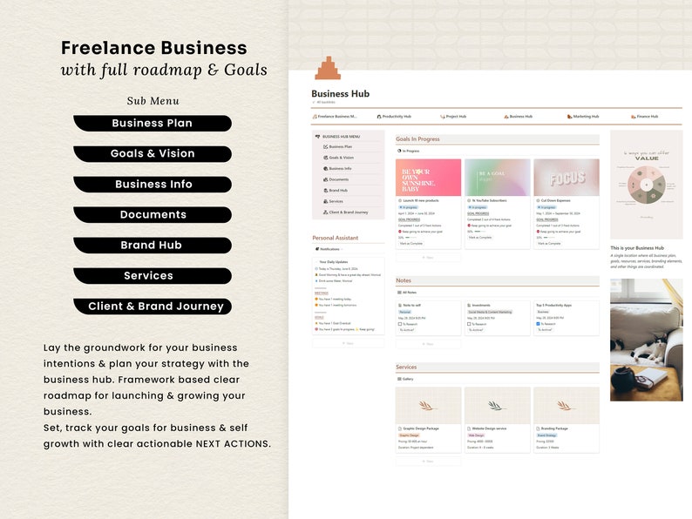Open the Marketing Hub tab

[x=583, y=117]
